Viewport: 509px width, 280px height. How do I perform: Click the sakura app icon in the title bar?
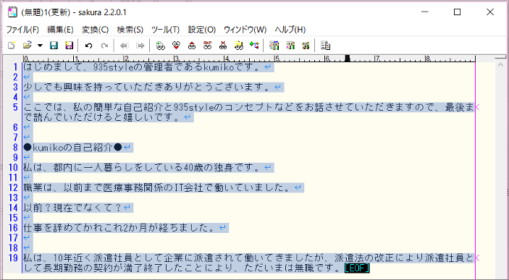tap(12, 12)
